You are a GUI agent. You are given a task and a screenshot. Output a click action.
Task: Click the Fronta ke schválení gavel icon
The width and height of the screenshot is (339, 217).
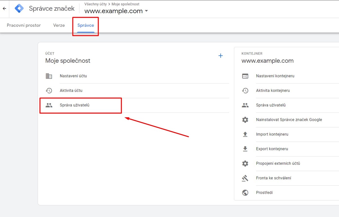[x=245, y=178]
